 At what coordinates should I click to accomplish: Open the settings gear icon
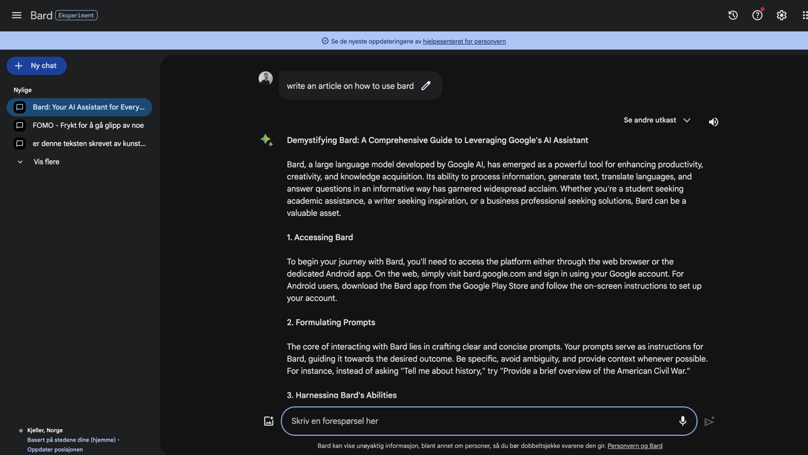point(781,15)
